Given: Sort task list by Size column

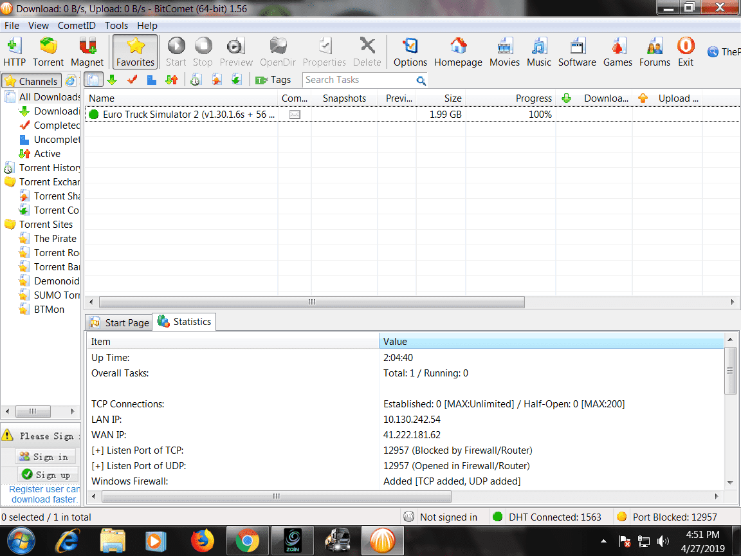Looking at the screenshot, I should click(441, 98).
